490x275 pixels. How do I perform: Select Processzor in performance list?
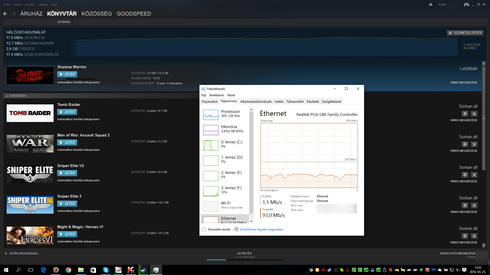click(225, 115)
